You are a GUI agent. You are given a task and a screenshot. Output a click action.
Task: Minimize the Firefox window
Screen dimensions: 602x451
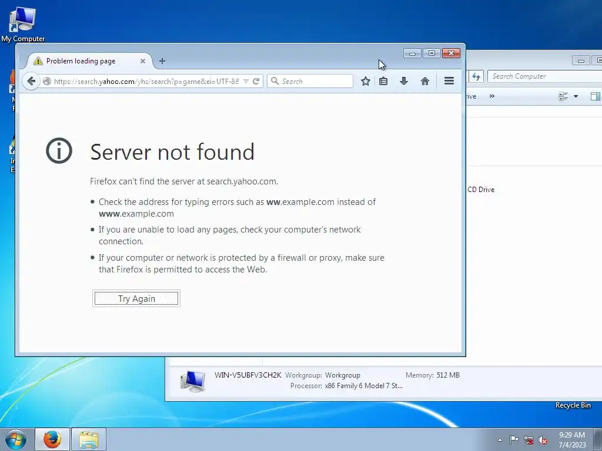(x=412, y=53)
